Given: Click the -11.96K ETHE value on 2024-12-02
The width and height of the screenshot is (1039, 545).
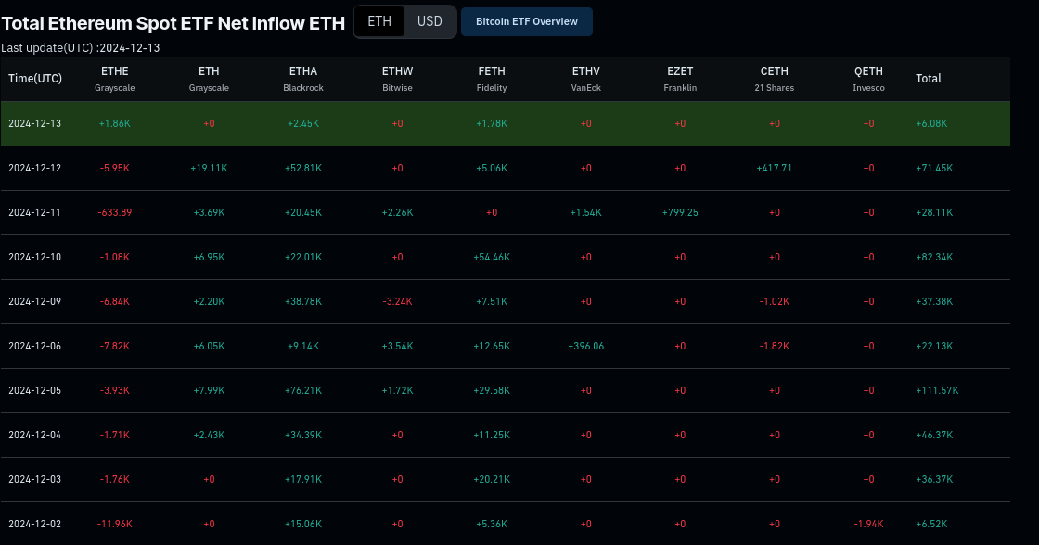Looking at the screenshot, I should coord(115,524).
